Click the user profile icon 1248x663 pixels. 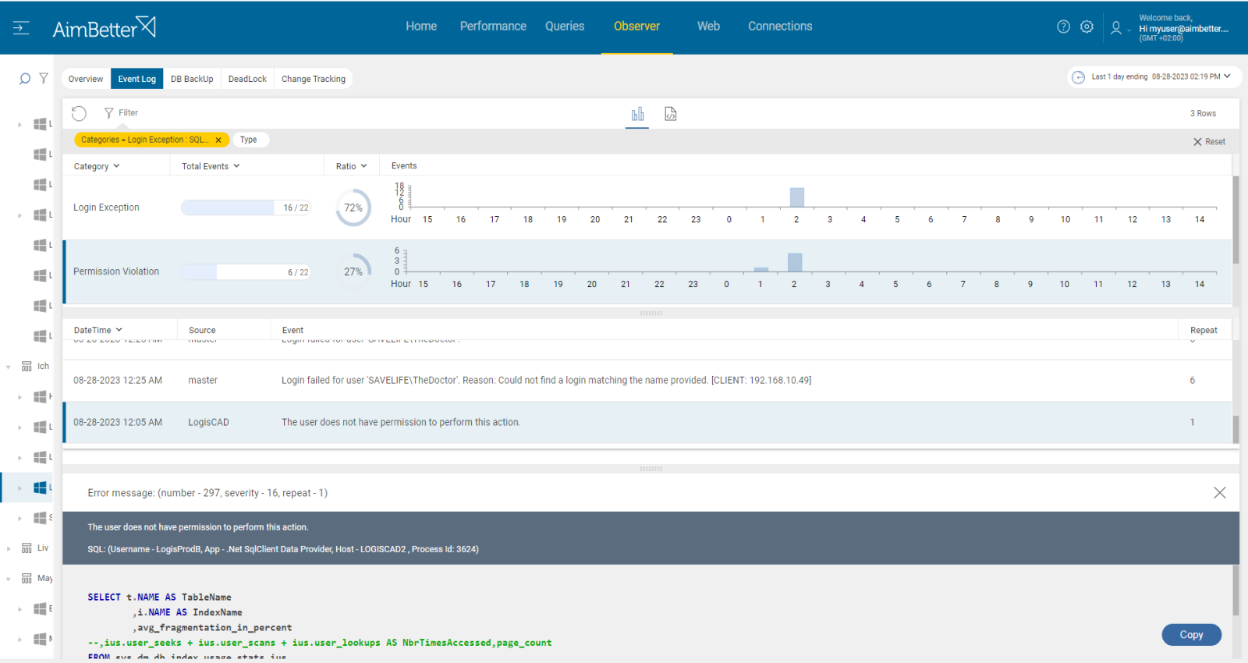tap(1116, 28)
